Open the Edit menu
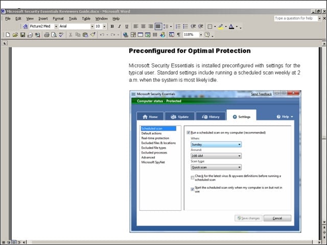 (x=18, y=18)
